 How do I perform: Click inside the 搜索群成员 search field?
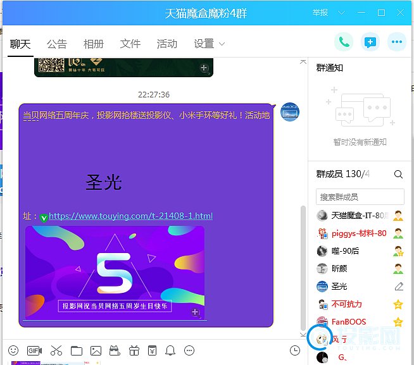coord(360,197)
